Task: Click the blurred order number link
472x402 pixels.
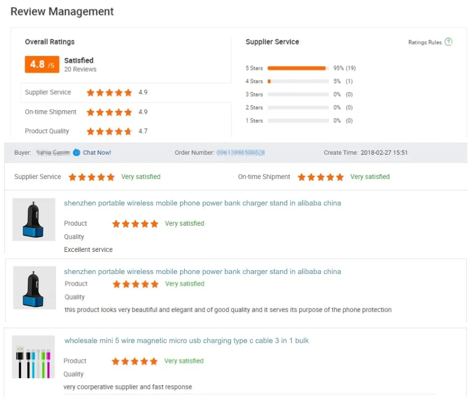Action: click(x=241, y=153)
